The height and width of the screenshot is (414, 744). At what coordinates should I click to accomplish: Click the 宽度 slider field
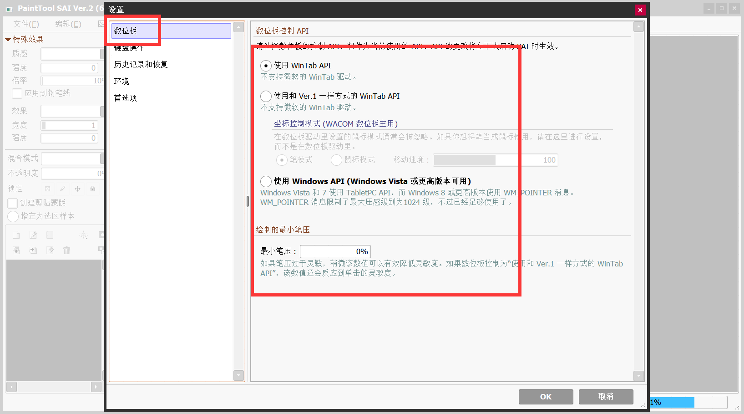(x=69, y=125)
